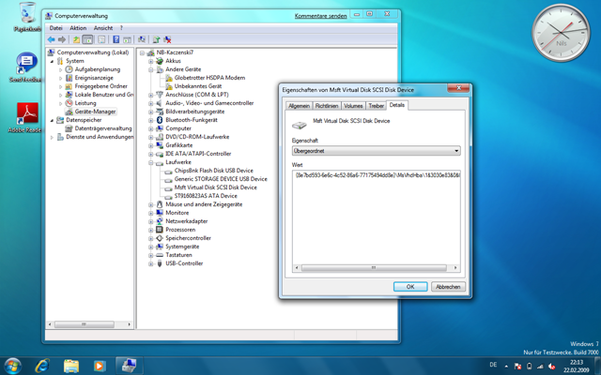Click the Globetrotter HSDPA Modem warning icon
The height and width of the screenshot is (375, 601).
click(x=169, y=78)
